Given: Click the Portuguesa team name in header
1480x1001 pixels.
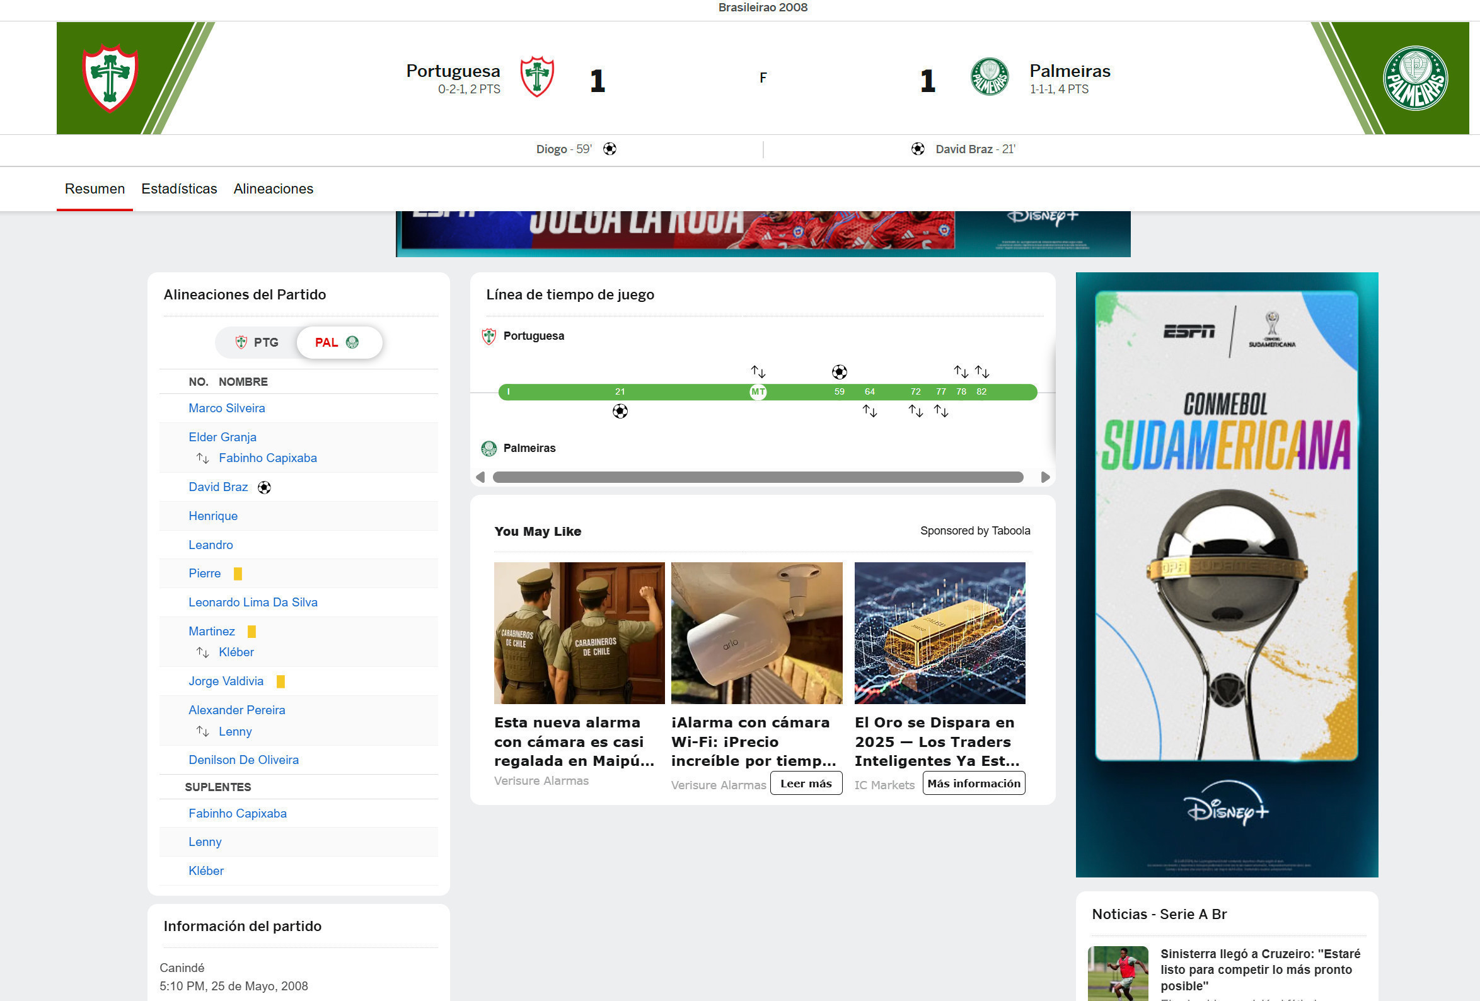Looking at the screenshot, I should (453, 71).
